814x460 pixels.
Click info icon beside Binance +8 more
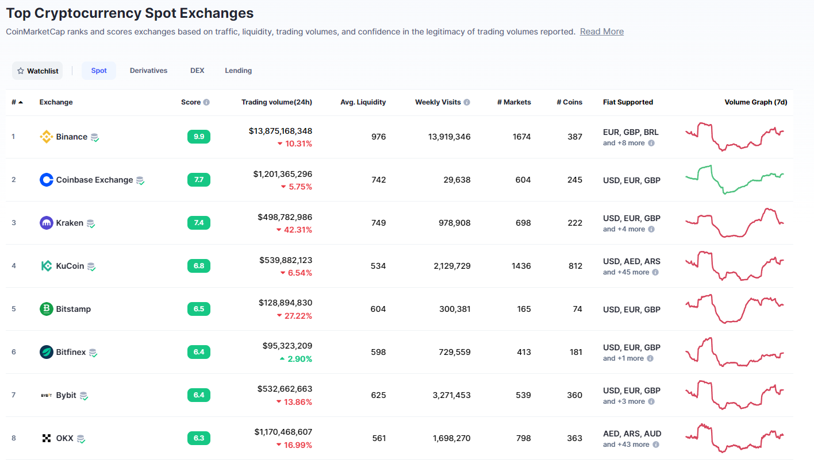click(651, 143)
